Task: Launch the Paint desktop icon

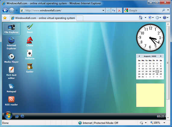Action: pyautogui.click(x=30, y=29)
